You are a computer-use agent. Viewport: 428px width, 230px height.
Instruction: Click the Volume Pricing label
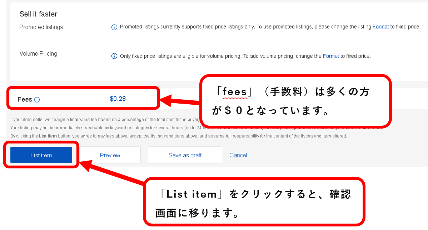tap(38, 53)
